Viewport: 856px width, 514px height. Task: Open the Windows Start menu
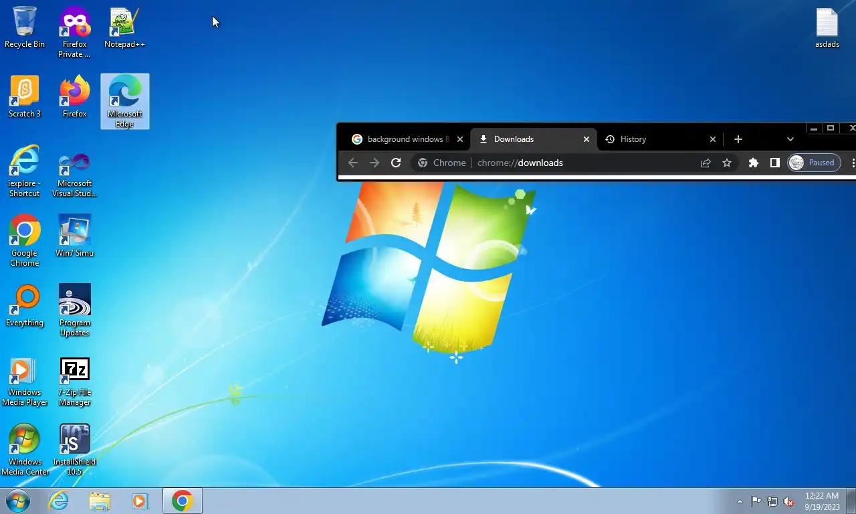(17, 501)
